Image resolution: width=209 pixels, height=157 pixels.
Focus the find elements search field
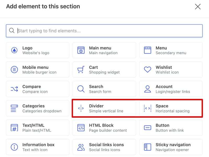[104, 31]
